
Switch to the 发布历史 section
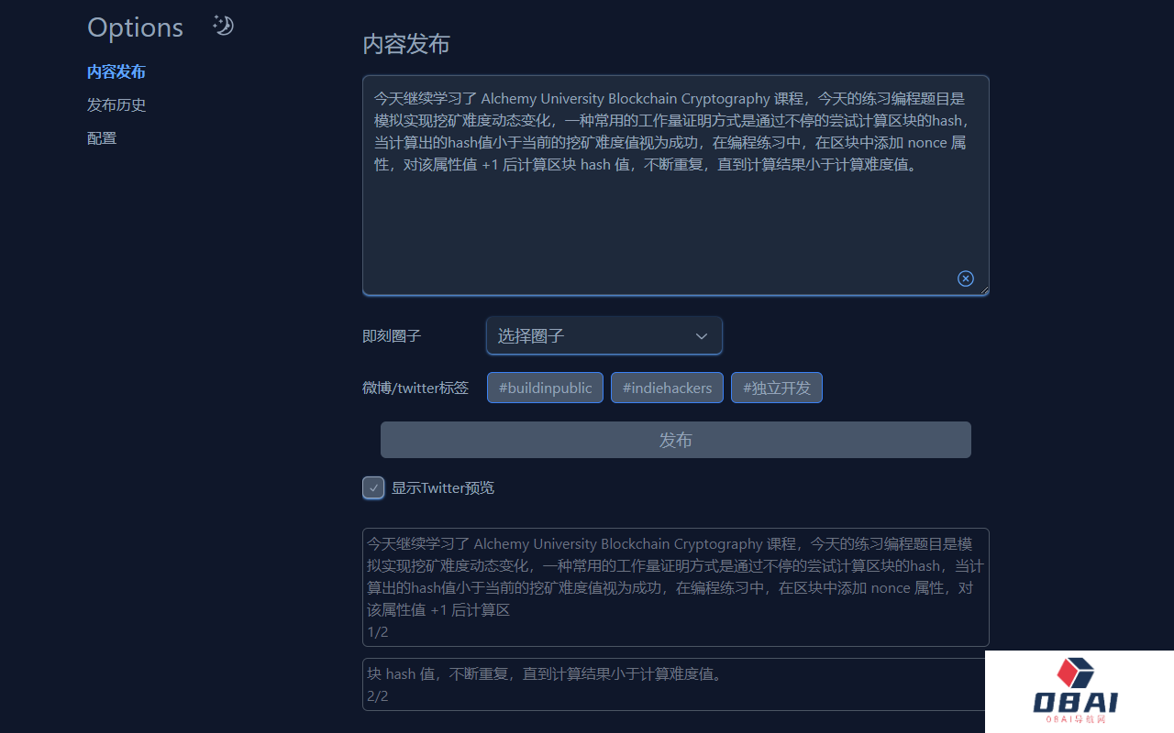pos(116,104)
